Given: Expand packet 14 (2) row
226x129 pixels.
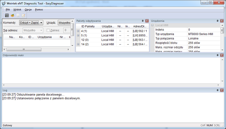Looking at the screenshot, I should tap(78, 44).
